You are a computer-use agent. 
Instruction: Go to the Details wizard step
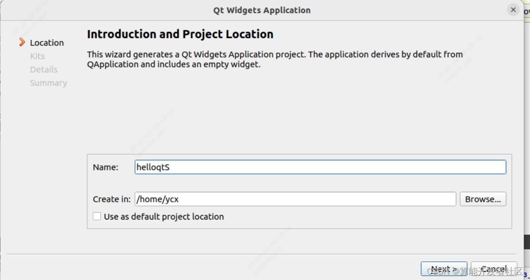click(44, 70)
